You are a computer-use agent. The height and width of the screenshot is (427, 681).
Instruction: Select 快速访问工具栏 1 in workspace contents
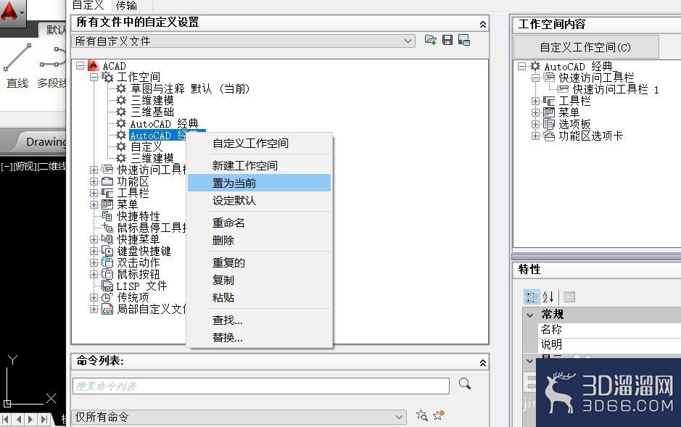click(x=616, y=89)
